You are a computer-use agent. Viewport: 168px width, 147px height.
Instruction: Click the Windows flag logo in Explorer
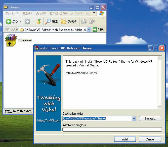(101, 13)
